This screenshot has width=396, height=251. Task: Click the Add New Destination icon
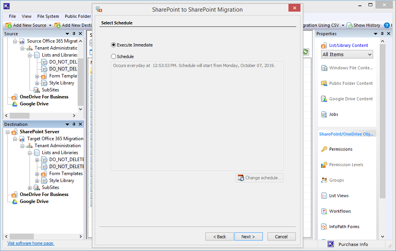pos(57,25)
